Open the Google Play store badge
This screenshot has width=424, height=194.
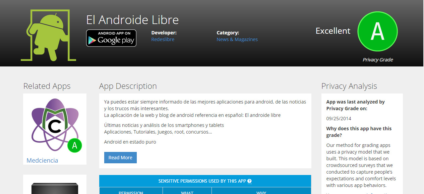point(111,38)
